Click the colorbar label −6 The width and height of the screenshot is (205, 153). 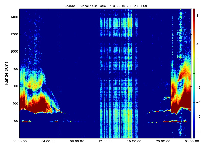pyautogui.click(x=198, y=117)
